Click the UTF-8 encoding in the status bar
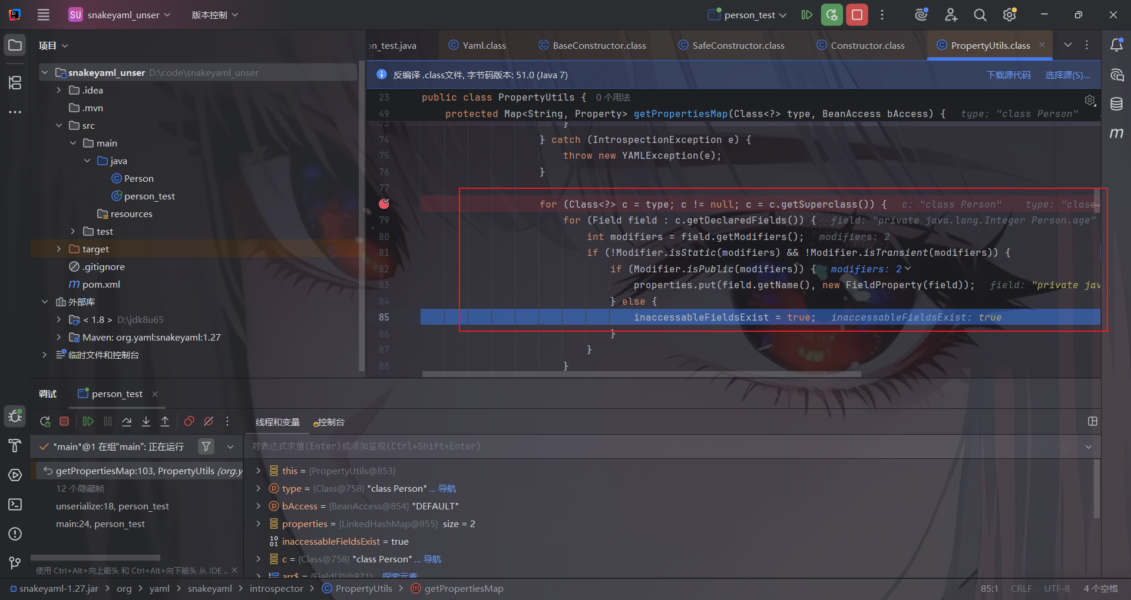1131x600 pixels. pos(1057,588)
